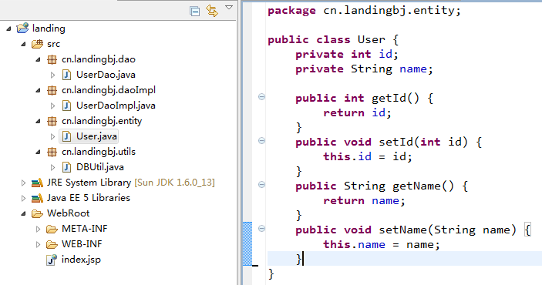Click the final closing brace of class User
The height and width of the screenshot is (285, 542).
pos(271,274)
